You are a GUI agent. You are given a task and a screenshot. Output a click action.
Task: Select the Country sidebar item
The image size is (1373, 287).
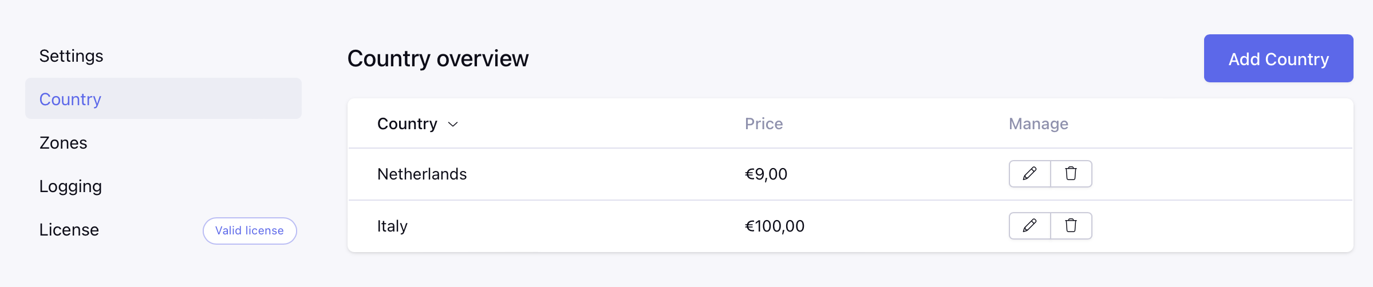pos(163,98)
